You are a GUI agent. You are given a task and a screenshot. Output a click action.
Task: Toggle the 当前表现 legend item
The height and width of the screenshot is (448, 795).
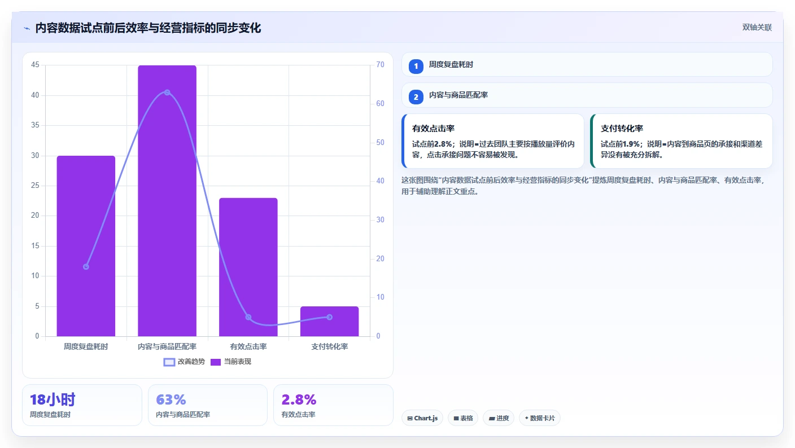(230, 362)
